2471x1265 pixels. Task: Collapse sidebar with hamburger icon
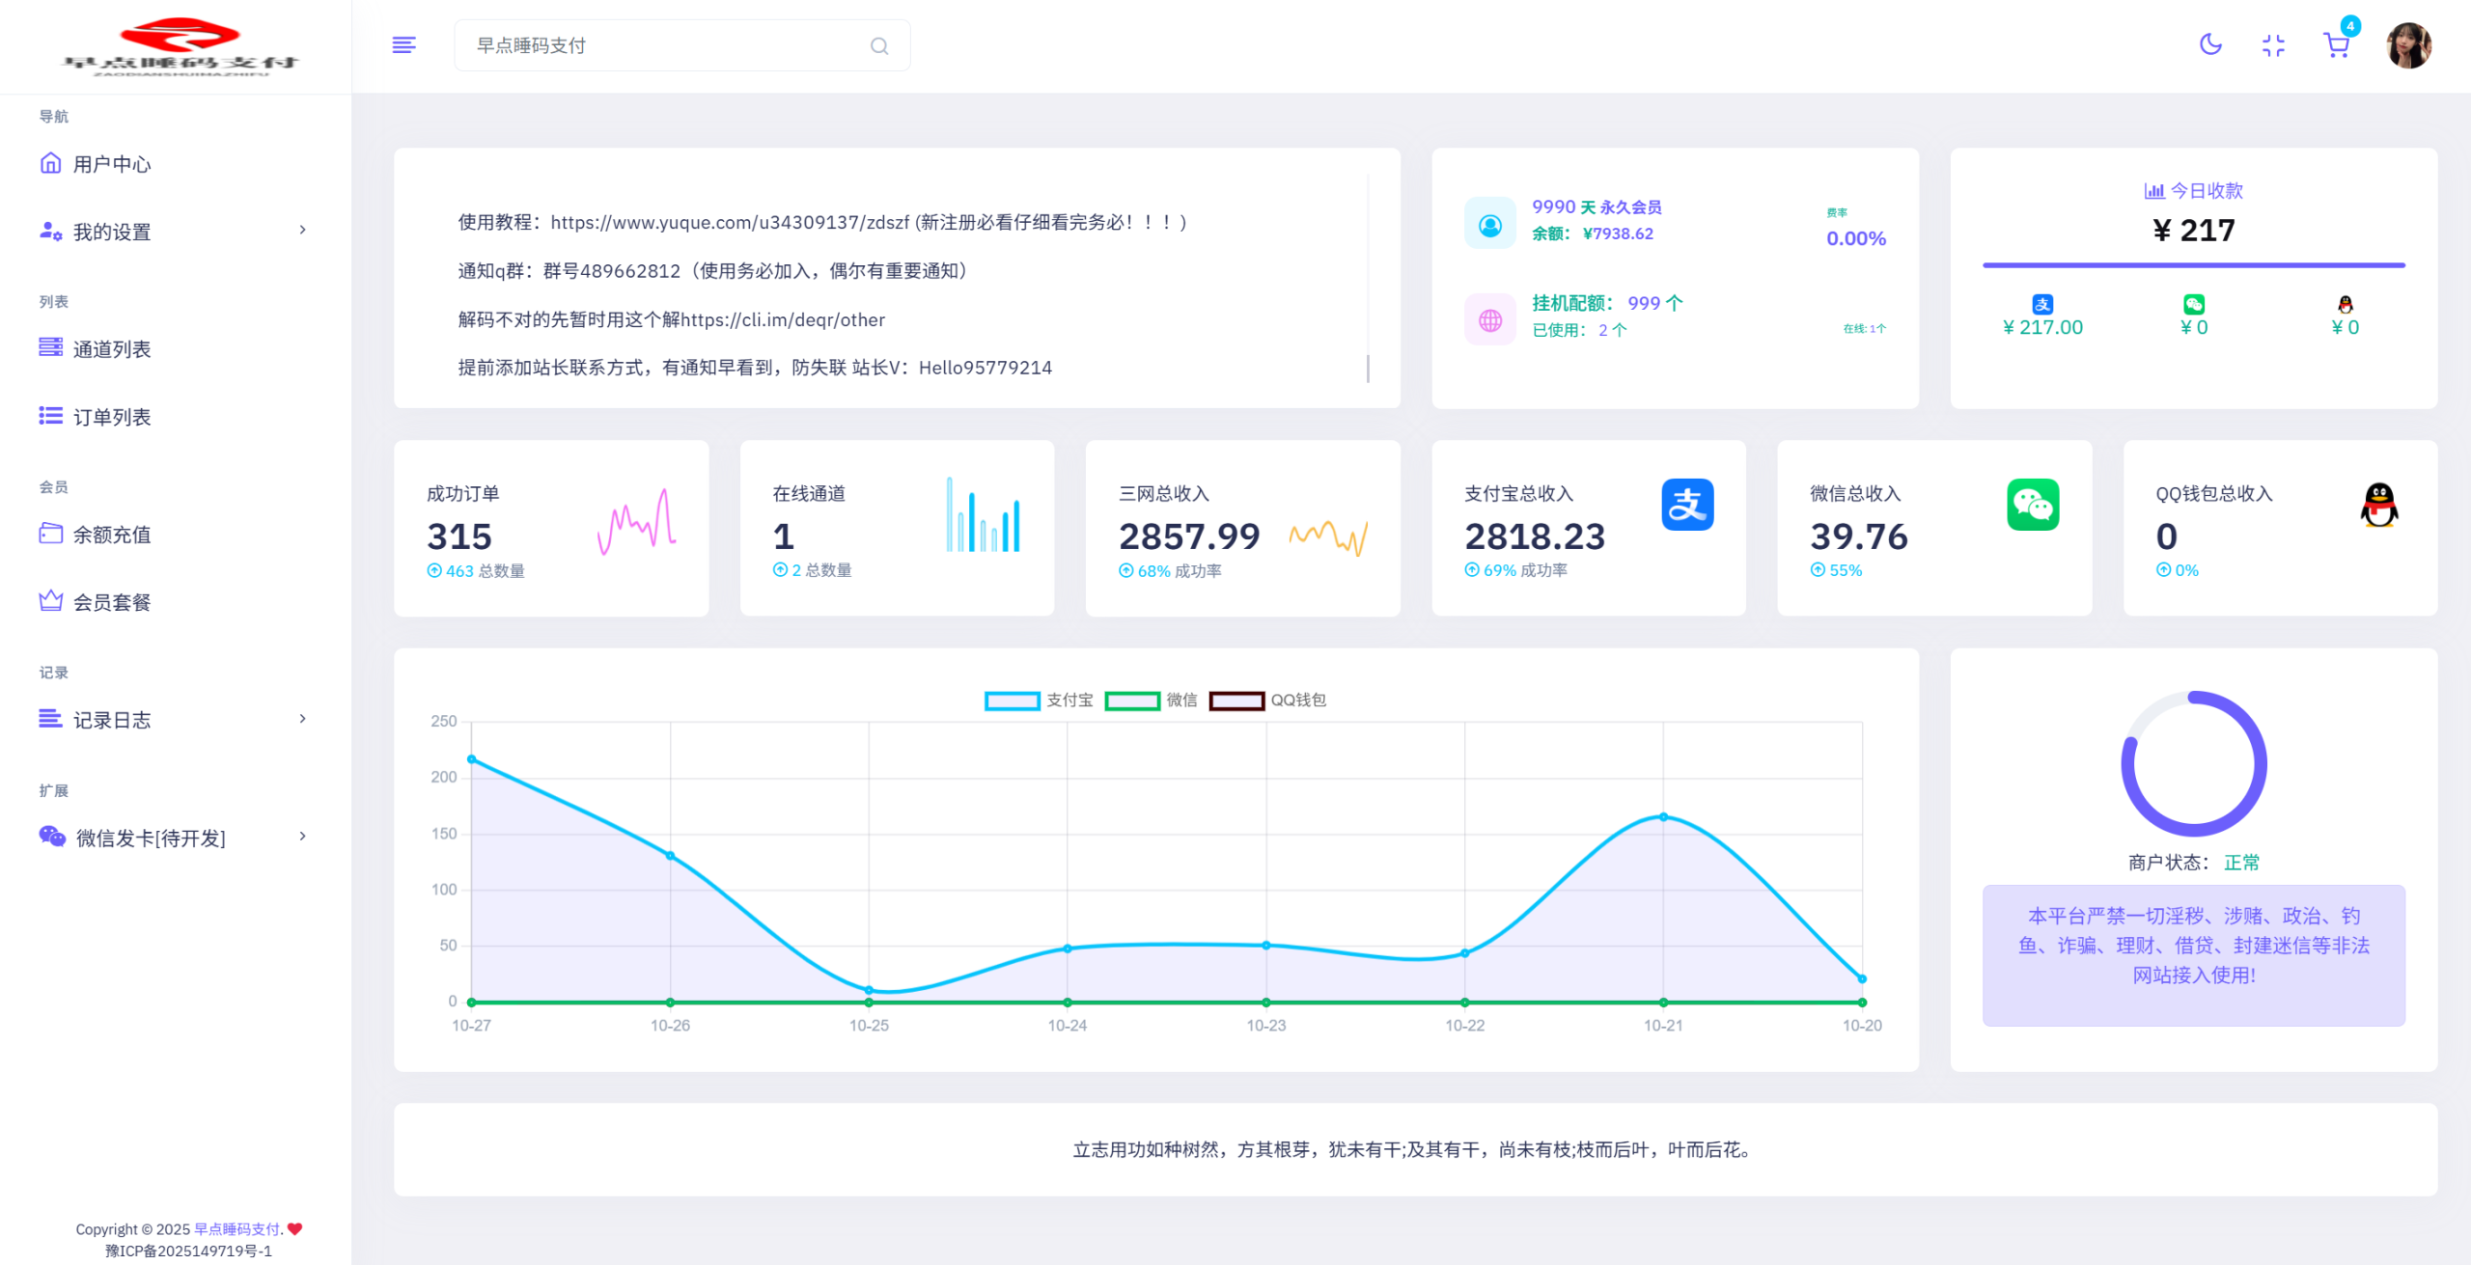[x=403, y=45]
